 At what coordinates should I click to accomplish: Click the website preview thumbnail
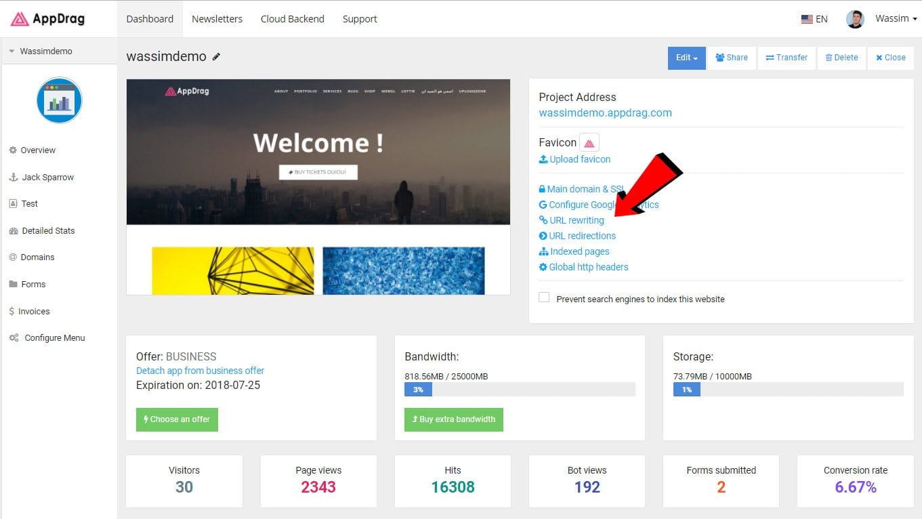[x=318, y=187]
